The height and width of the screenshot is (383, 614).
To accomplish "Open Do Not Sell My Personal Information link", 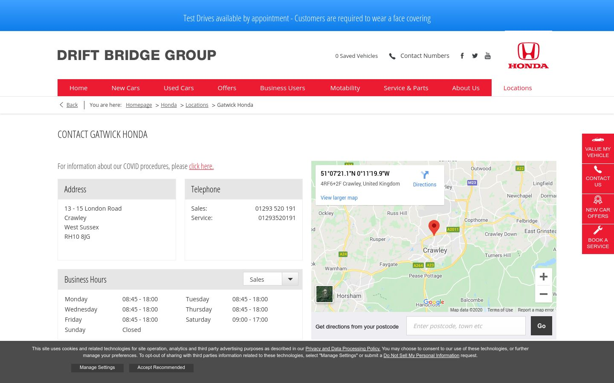I will 421,355.
